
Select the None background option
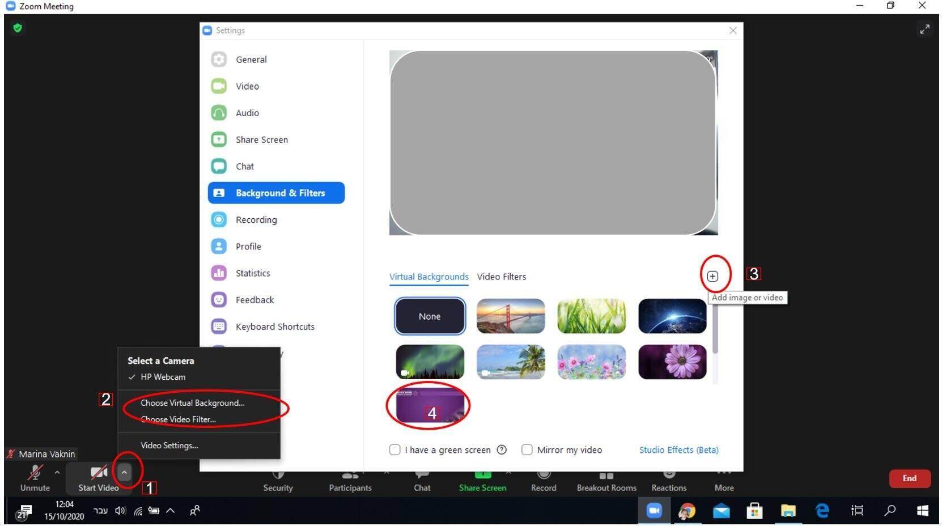(x=430, y=316)
